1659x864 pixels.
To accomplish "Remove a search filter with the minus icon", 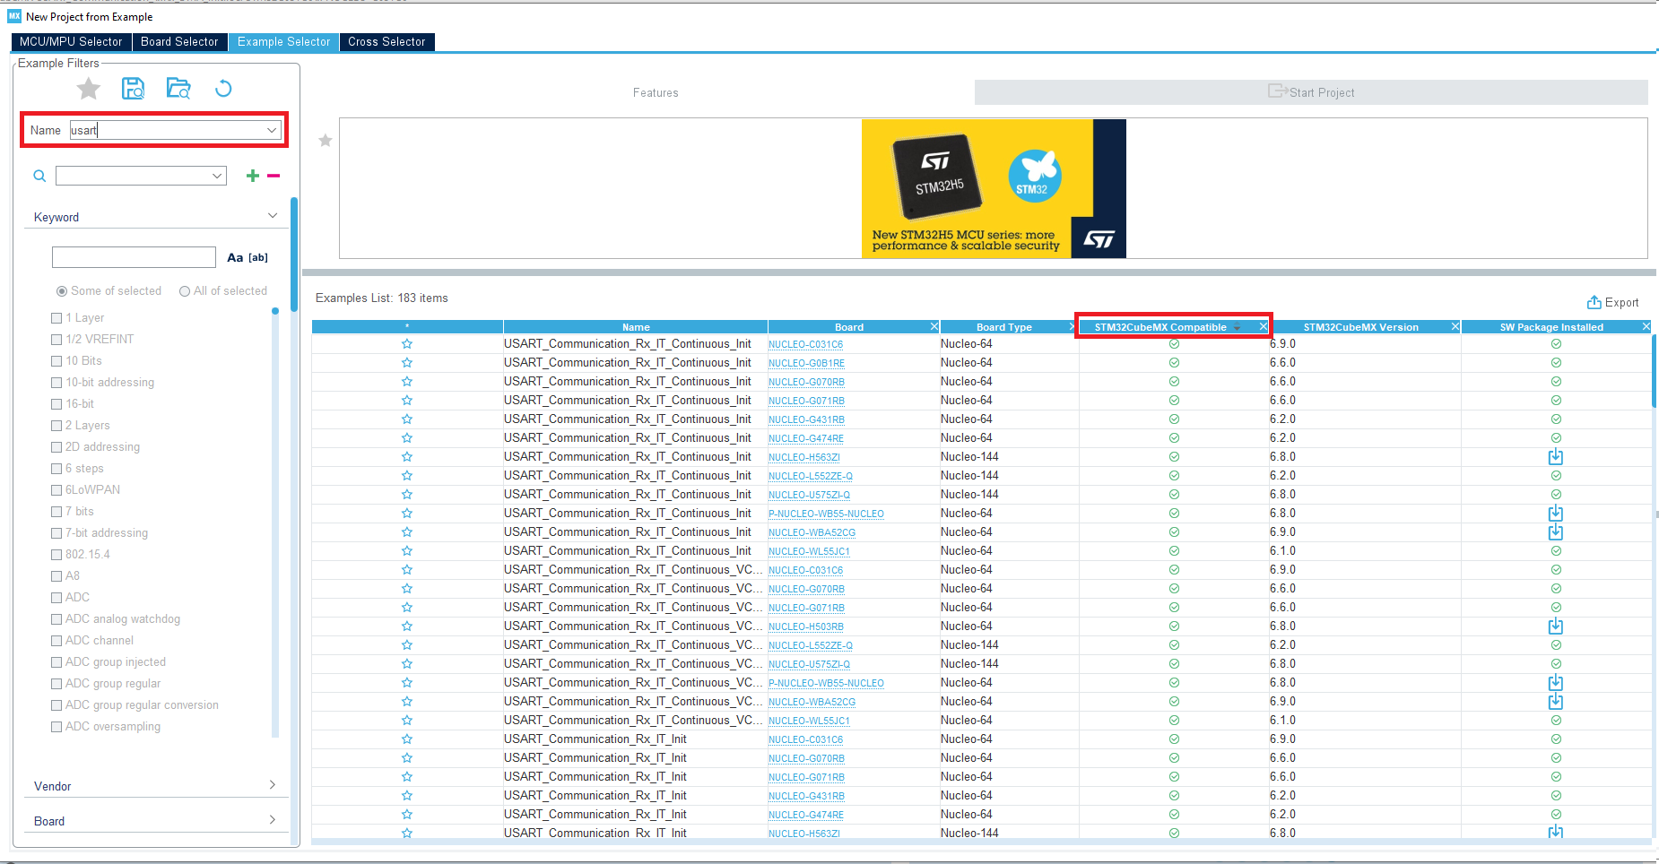I will click(x=274, y=176).
